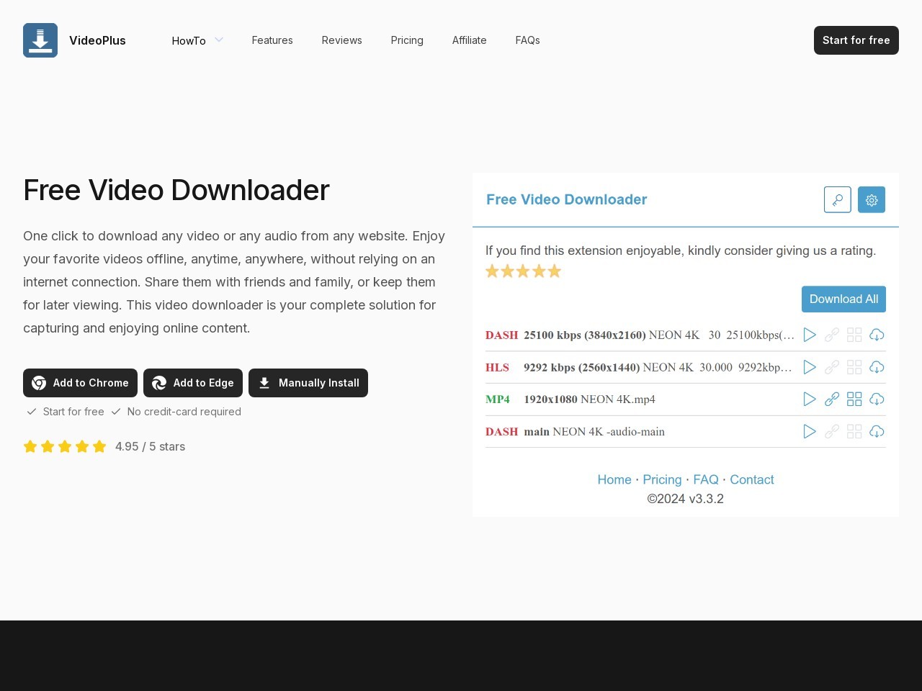
Task: Click the VideoPlus download logo icon
Action: tap(40, 40)
